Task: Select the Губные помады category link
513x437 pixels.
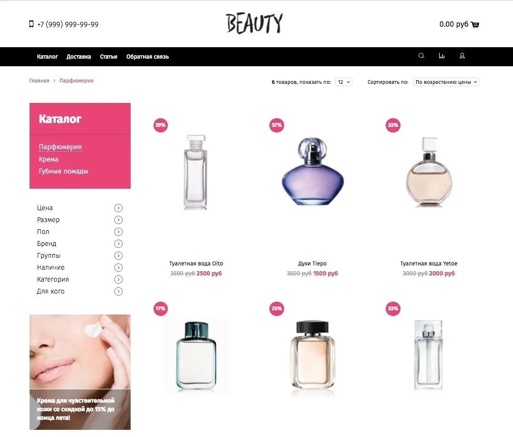Action: tap(63, 172)
